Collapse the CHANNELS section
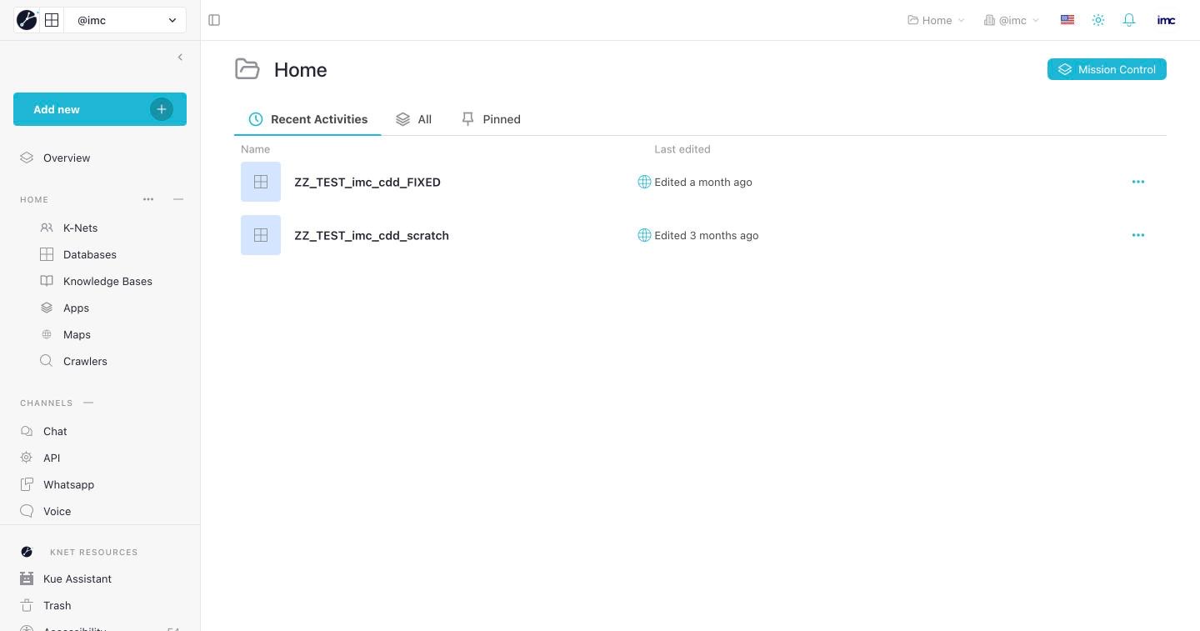1200x631 pixels. [x=88, y=403]
